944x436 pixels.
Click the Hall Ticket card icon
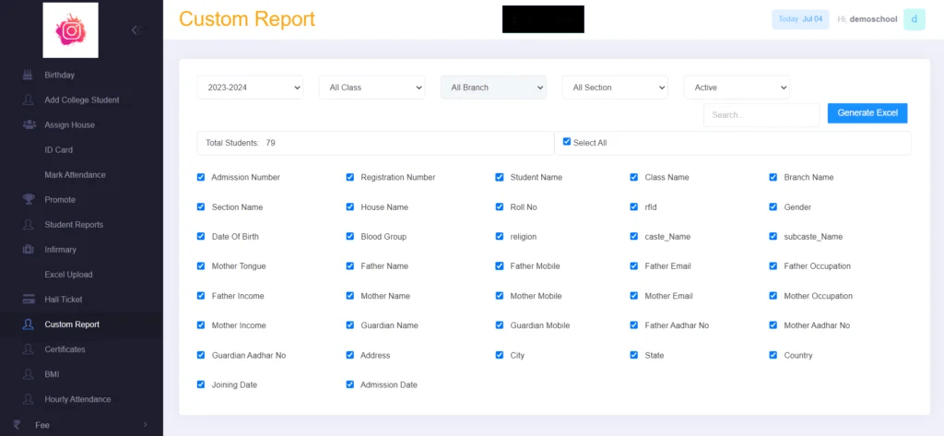(29, 300)
